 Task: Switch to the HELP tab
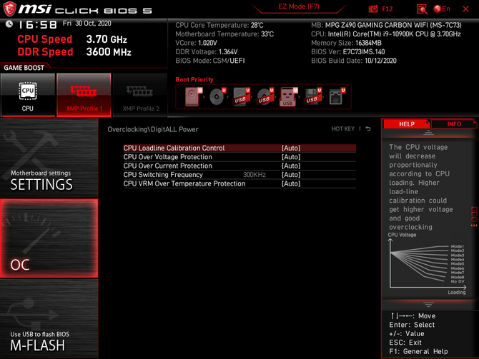pos(407,124)
